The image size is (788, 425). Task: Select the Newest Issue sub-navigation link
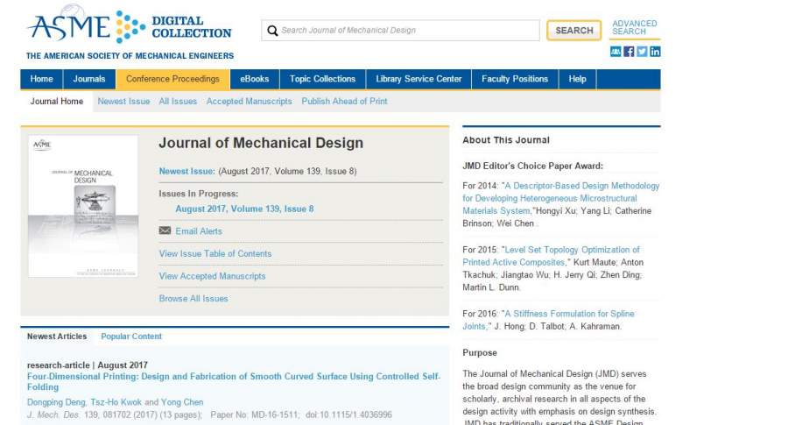123,101
